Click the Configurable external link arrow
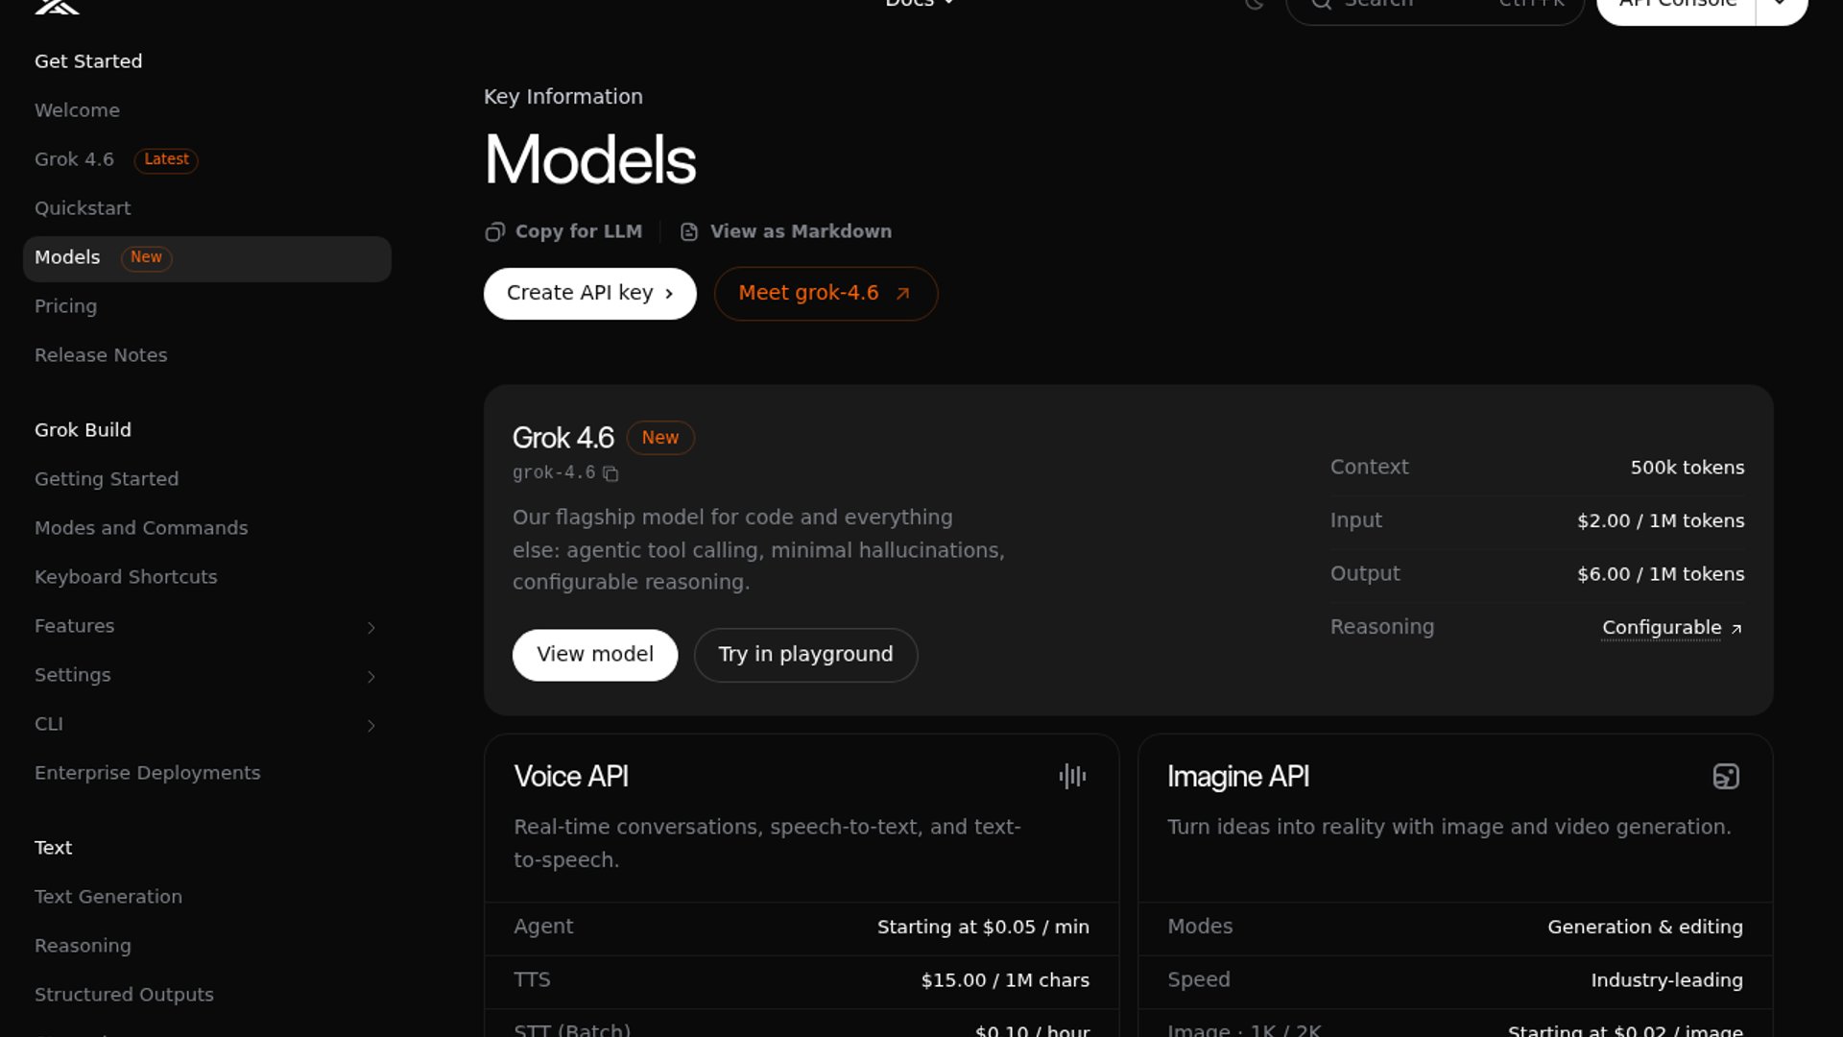The height and width of the screenshot is (1037, 1843). 1735,629
